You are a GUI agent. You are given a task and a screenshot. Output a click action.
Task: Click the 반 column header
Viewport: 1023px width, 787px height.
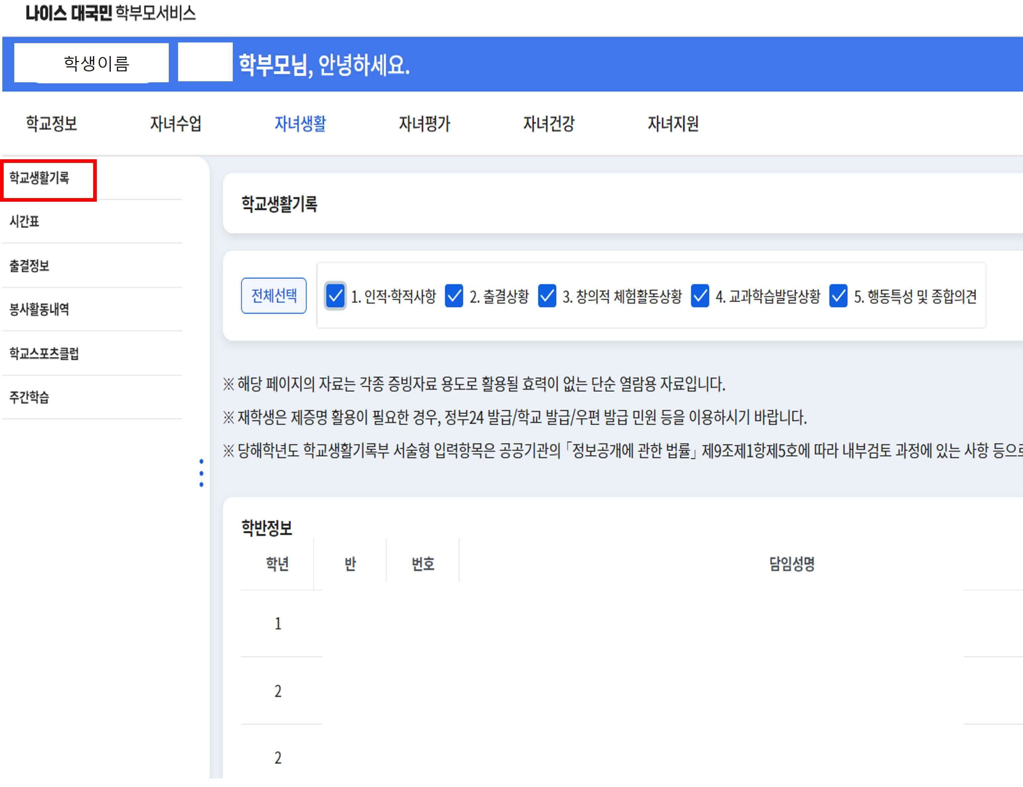350,564
